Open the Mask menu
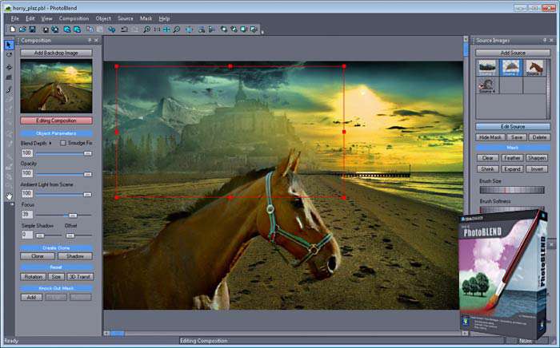This screenshot has width=560, height=348. (x=146, y=18)
